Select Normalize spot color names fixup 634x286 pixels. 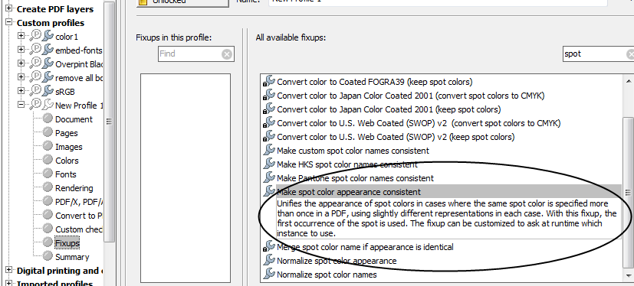327,275
